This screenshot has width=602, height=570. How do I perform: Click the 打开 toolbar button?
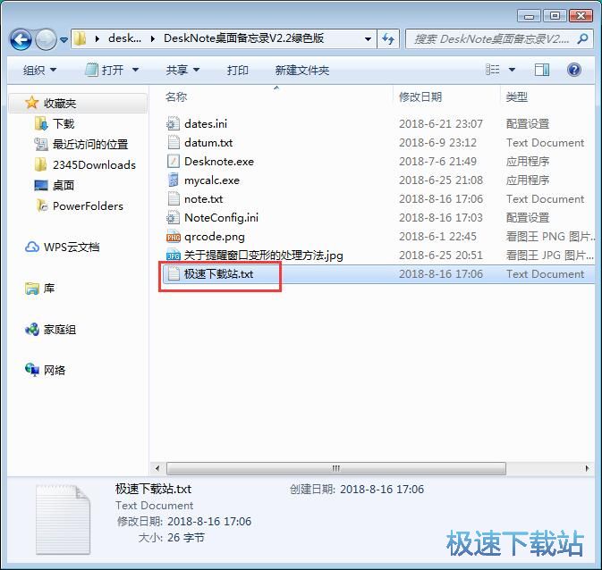pos(105,71)
